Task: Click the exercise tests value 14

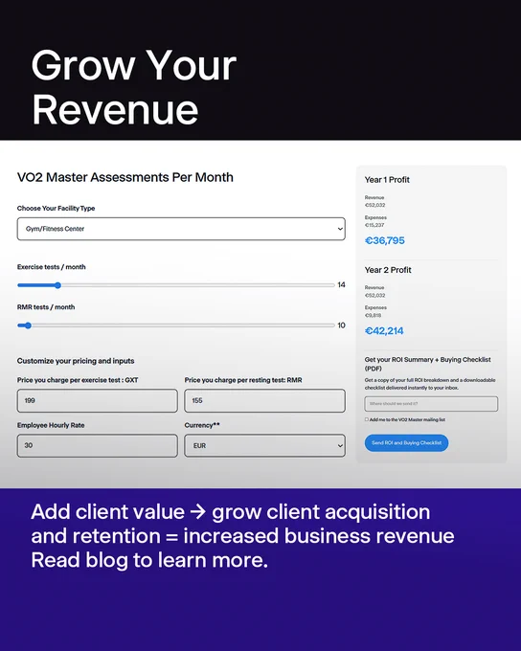Action: [341, 285]
